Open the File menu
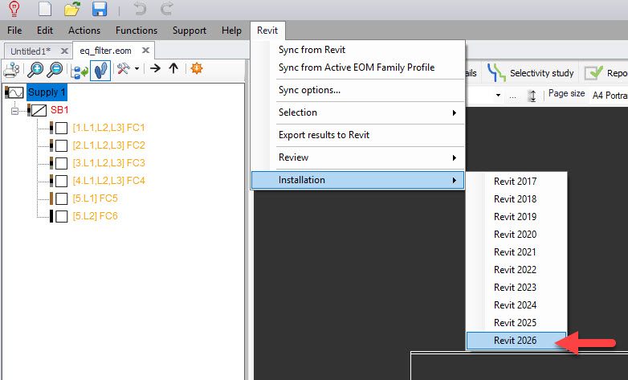 pos(14,31)
